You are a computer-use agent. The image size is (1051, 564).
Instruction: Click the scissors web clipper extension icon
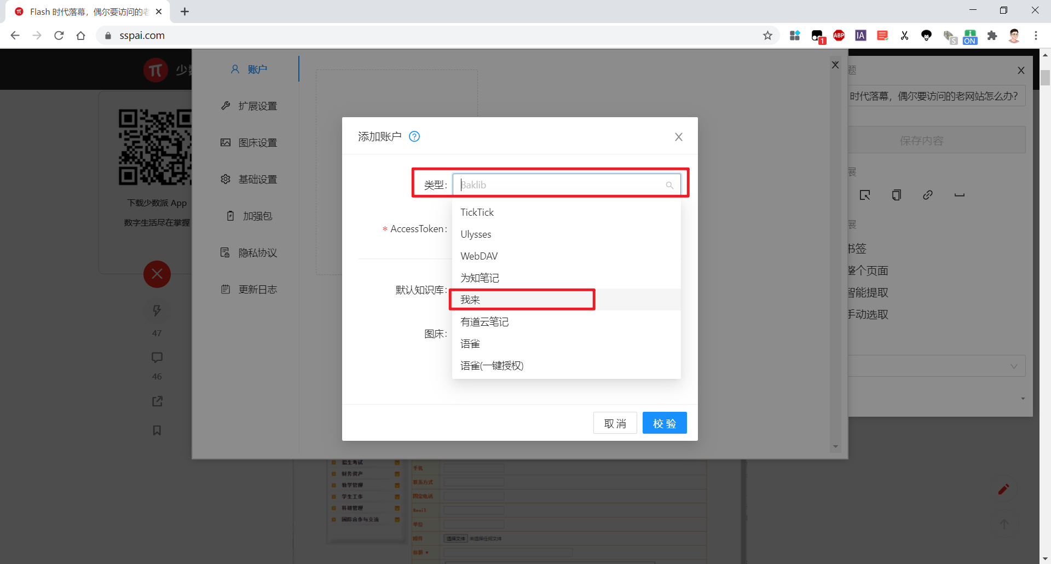(904, 35)
